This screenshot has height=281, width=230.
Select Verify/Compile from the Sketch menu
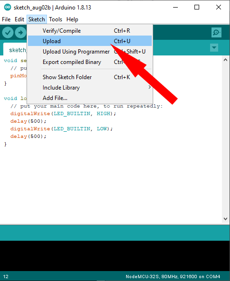[90, 31]
